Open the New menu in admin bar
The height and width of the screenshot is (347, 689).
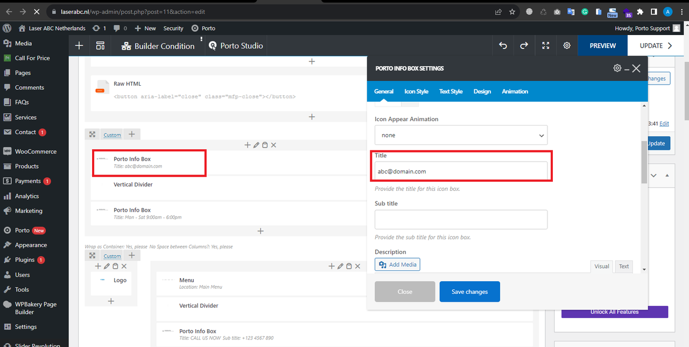coord(145,28)
